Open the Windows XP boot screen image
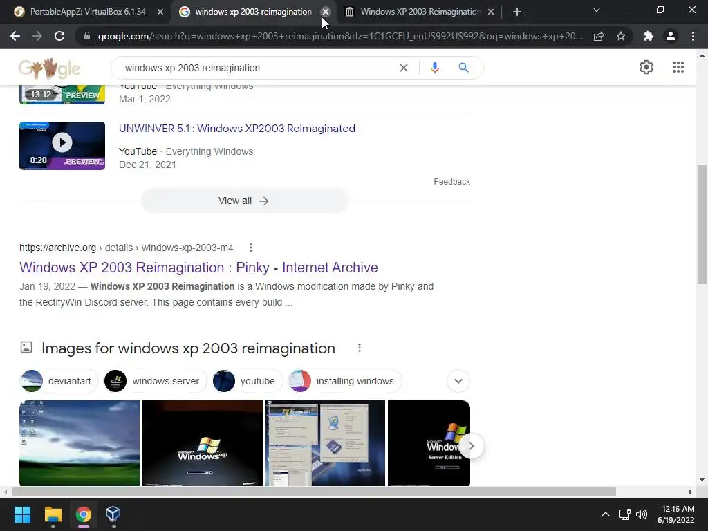 pyautogui.click(x=203, y=443)
